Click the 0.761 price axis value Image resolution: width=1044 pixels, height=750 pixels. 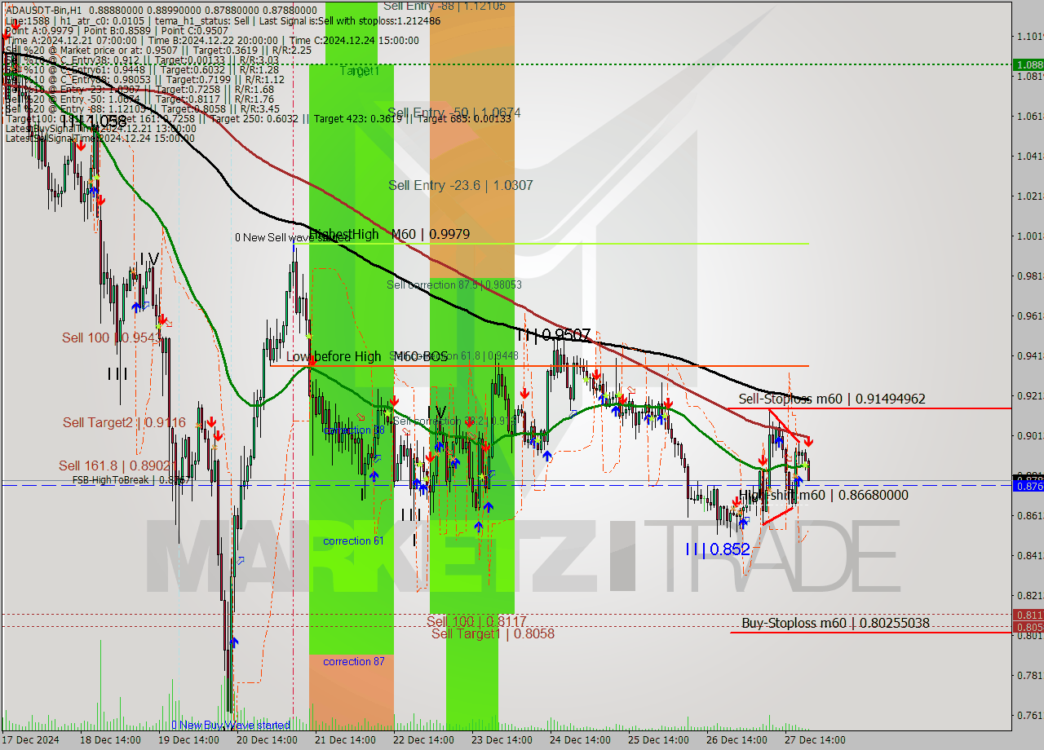click(1029, 715)
